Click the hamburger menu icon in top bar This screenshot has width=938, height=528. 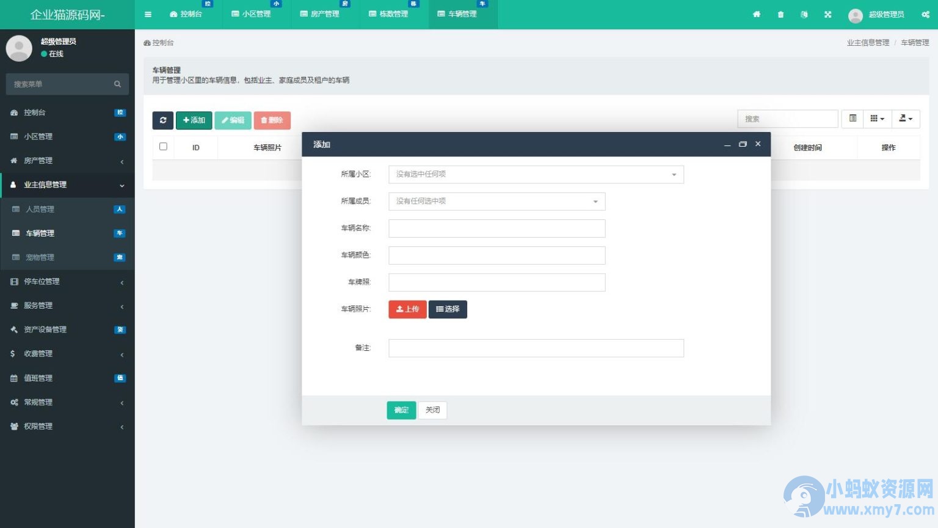click(148, 14)
